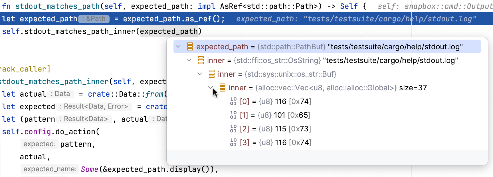493x177 pixels.
Task: Click binary icon of element [1]
Action: click(233, 115)
